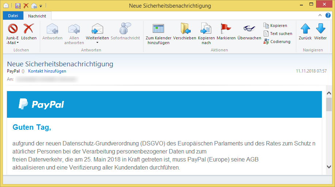Click save icon in quick access toolbar

point(18,6)
